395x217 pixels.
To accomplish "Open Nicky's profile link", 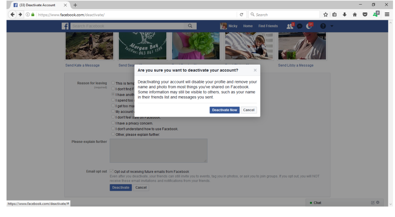I will tap(229, 26).
